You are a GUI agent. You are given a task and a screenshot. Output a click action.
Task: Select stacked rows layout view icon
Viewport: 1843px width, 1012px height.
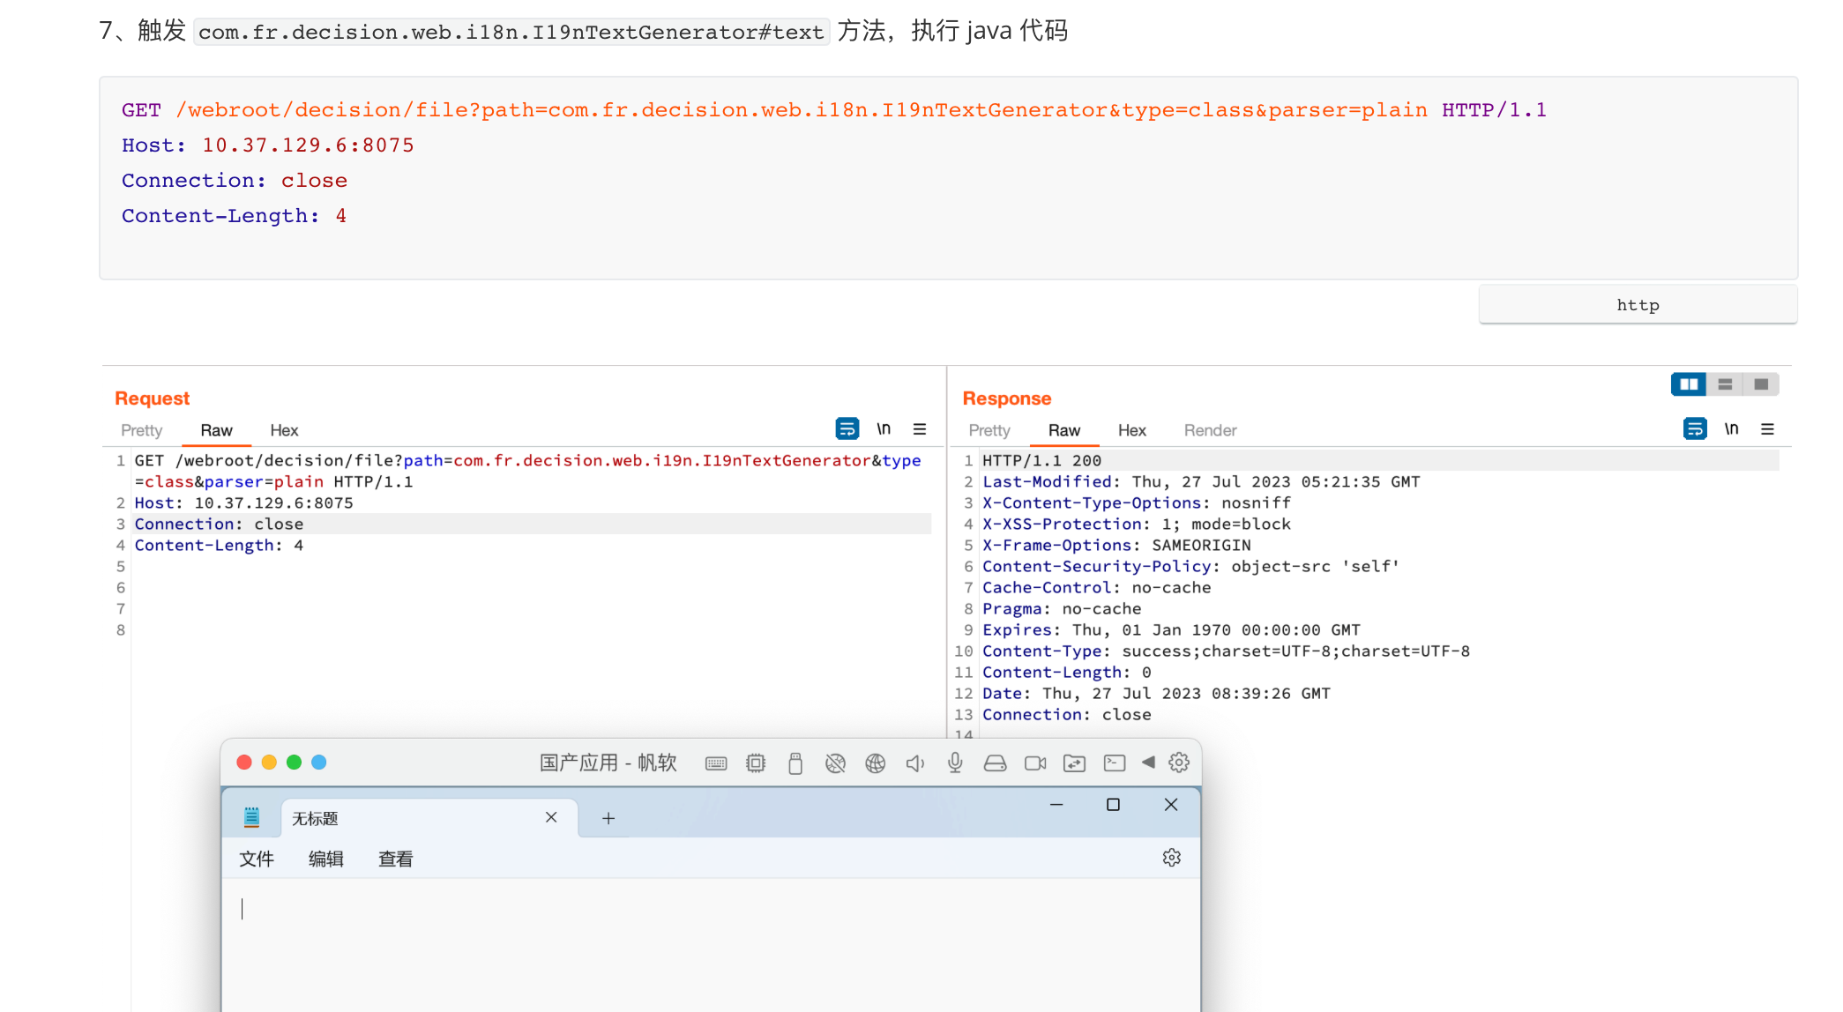pyautogui.click(x=1725, y=384)
